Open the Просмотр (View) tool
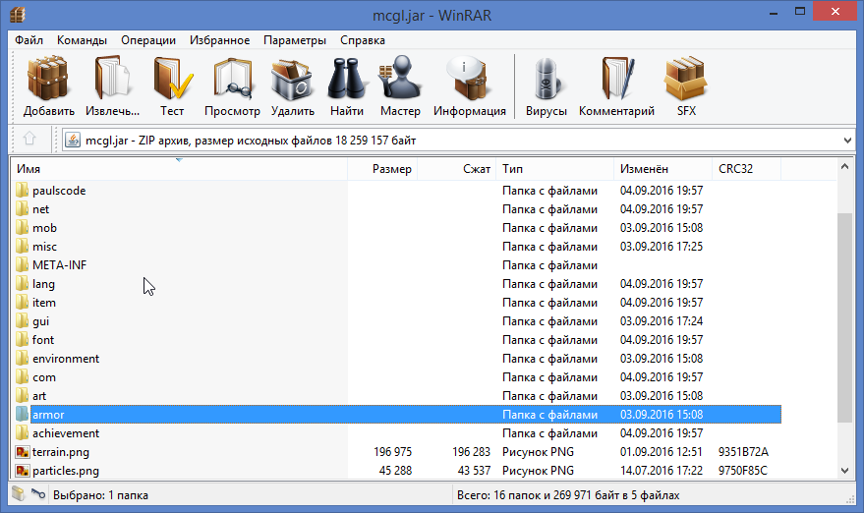The image size is (864, 513). [232, 85]
